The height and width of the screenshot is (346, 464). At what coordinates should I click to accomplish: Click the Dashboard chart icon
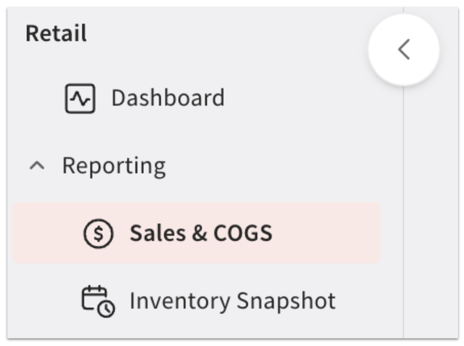(x=79, y=98)
